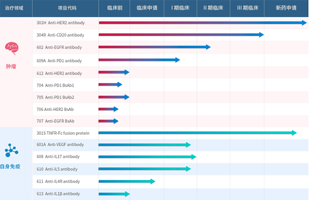This screenshot has height=200, width=310.
Task: Click the 707 Anti-EGFR BsAb progress arrow
Action: [x=109, y=121]
